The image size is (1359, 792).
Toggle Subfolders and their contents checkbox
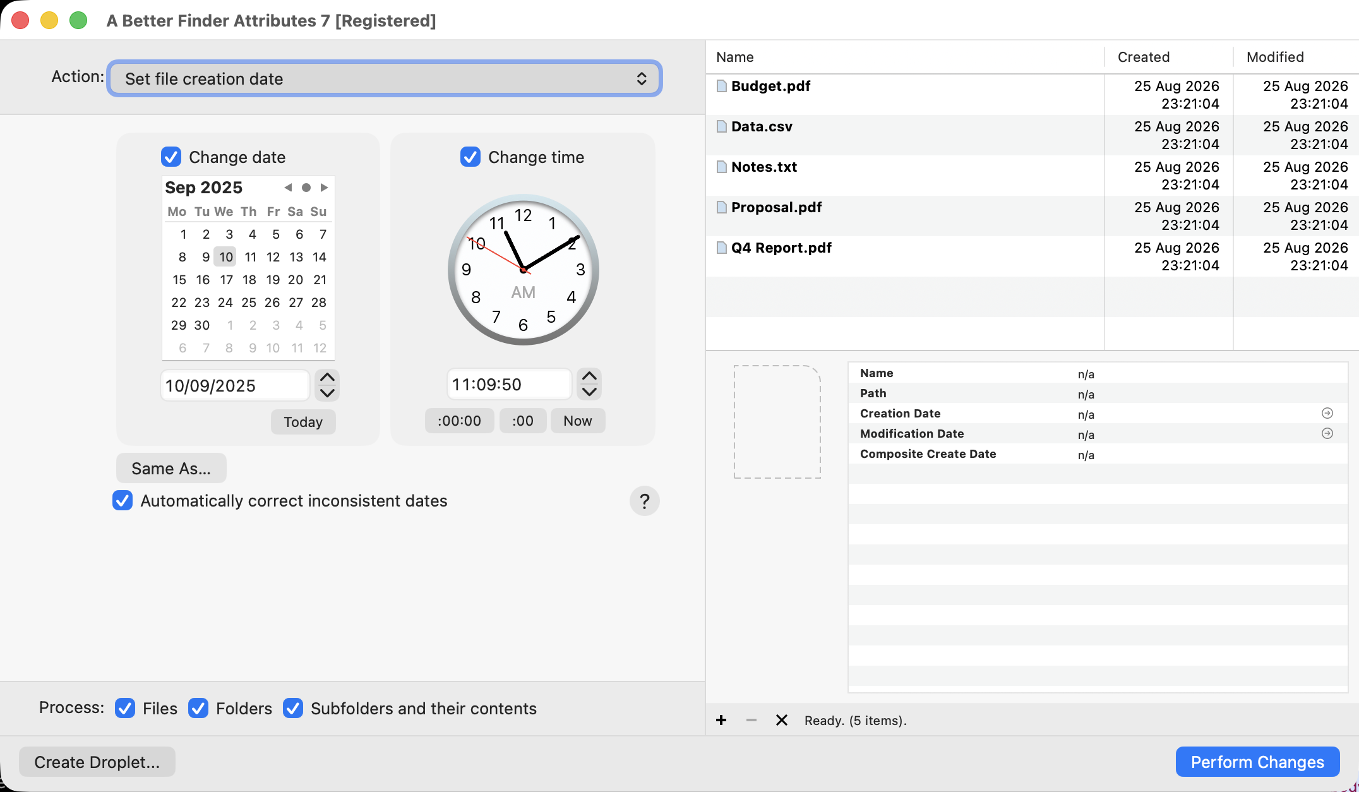pos(293,708)
